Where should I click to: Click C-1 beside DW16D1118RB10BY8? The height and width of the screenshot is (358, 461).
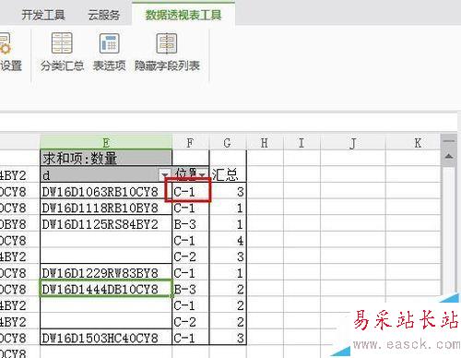pos(191,208)
